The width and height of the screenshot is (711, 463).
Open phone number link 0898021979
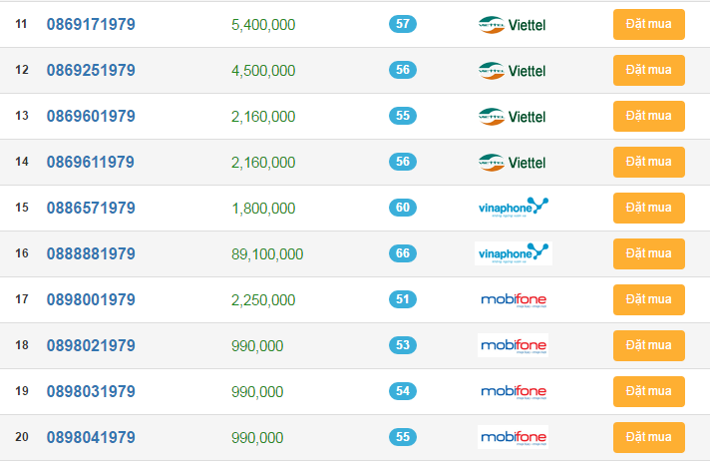(x=91, y=345)
